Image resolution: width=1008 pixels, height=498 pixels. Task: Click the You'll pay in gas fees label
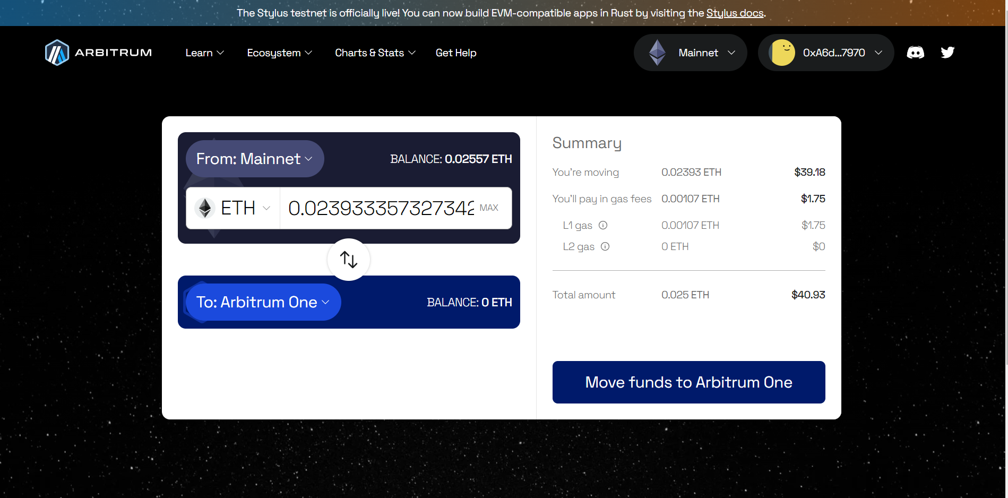[x=602, y=199]
